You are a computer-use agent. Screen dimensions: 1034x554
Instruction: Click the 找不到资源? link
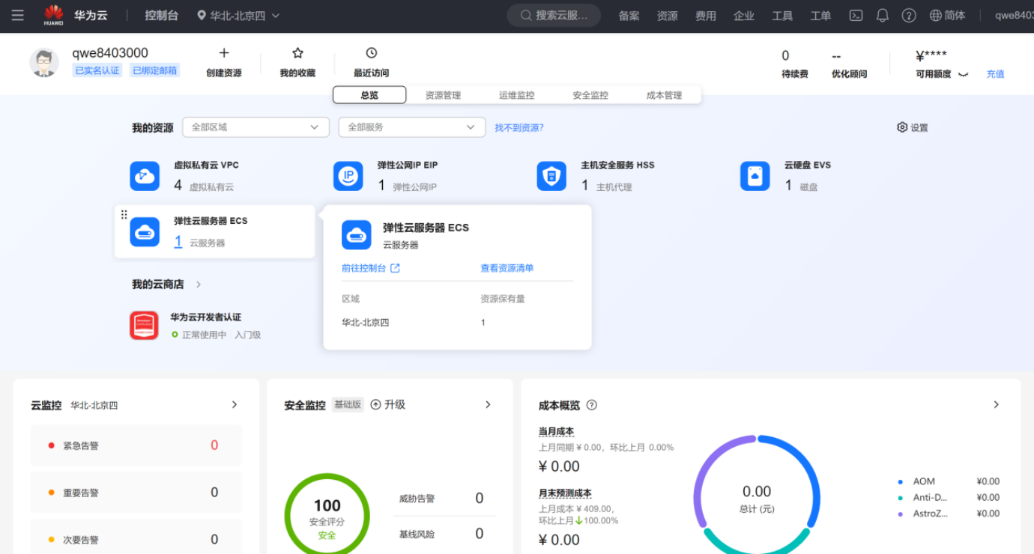point(519,128)
